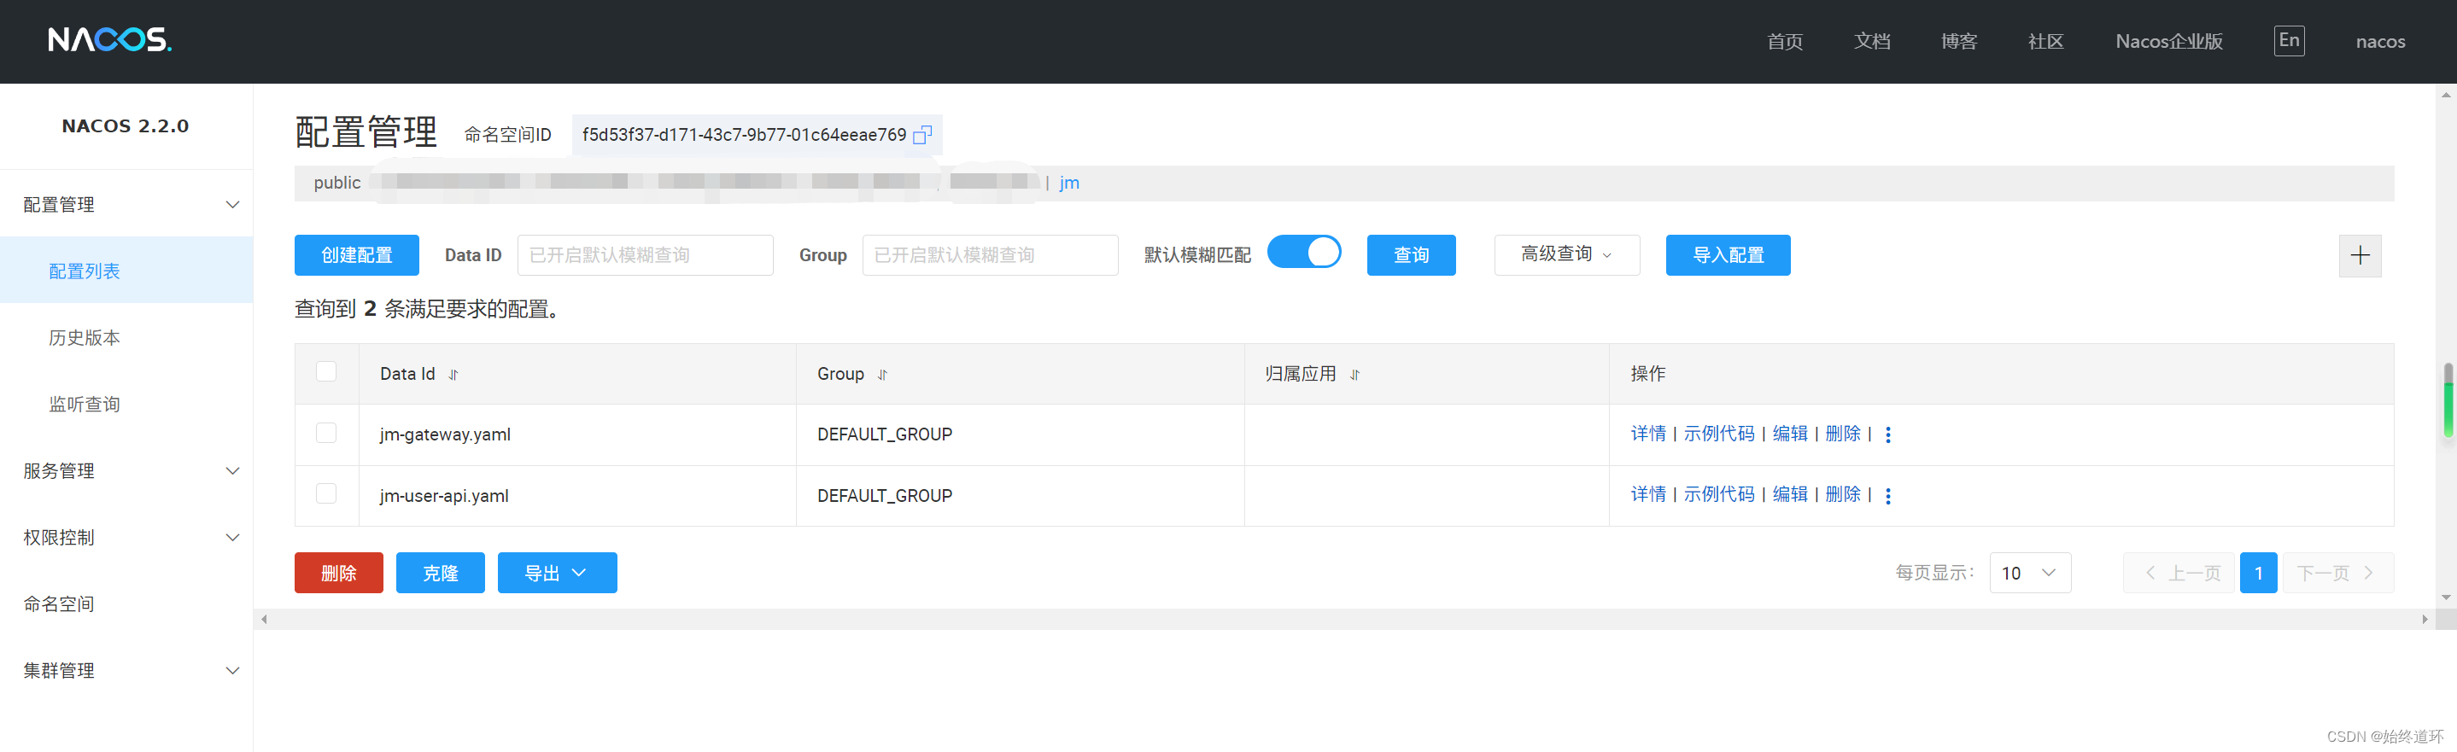Open the 监听查询 sidebar item
The image size is (2457, 752).
pos(127,404)
